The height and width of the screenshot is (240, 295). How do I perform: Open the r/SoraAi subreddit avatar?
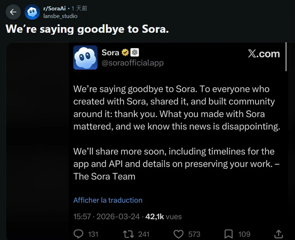click(32, 12)
